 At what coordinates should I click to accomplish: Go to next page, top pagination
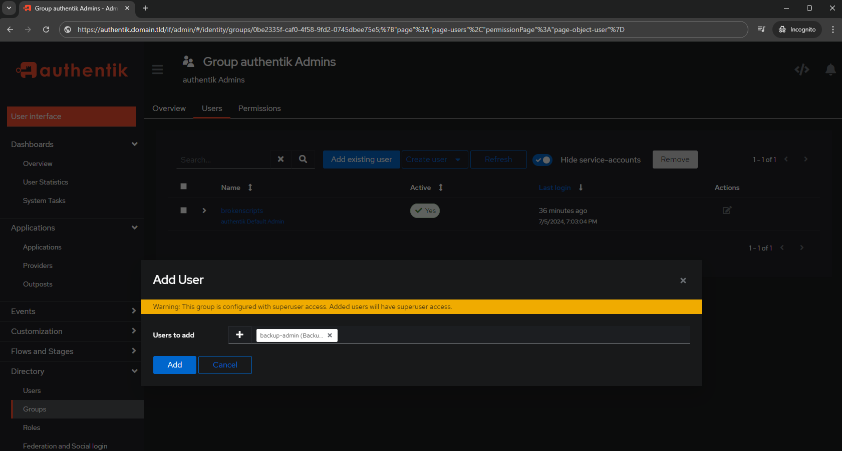point(806,159)
